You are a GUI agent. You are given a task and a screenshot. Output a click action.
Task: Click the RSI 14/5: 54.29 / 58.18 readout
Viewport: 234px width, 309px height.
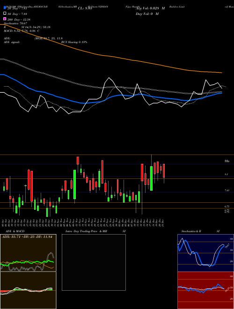tap(27, 27)
